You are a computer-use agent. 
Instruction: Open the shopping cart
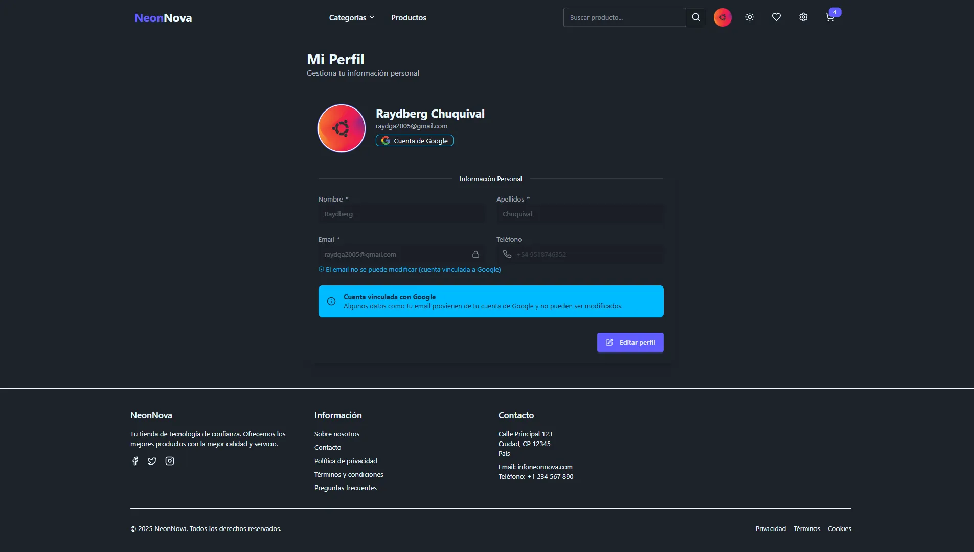830,17
